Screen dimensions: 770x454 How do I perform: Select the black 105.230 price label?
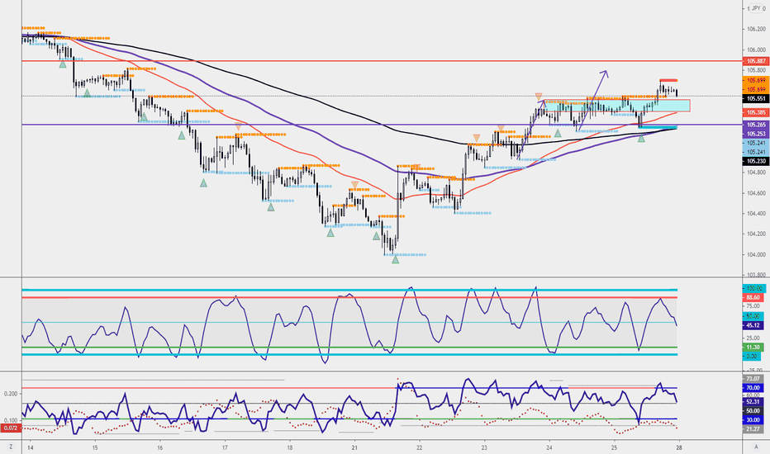click(x=756, y=161)
